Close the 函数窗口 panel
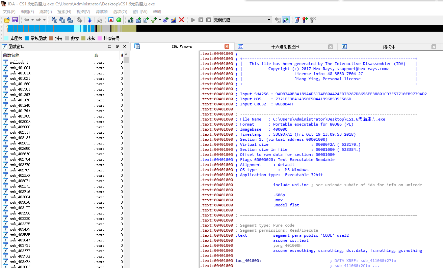 tap(125, 46)
